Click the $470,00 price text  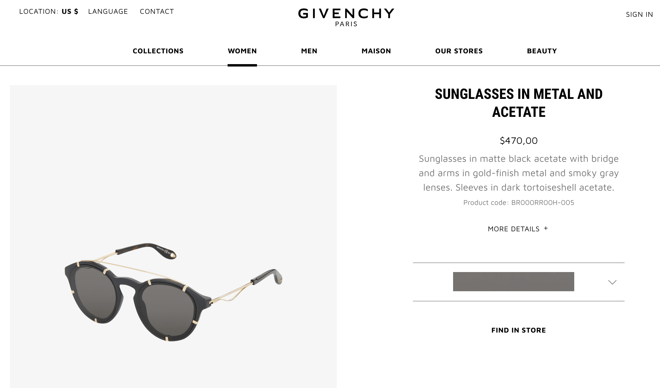pyautogui.click(x=519, y=141)
